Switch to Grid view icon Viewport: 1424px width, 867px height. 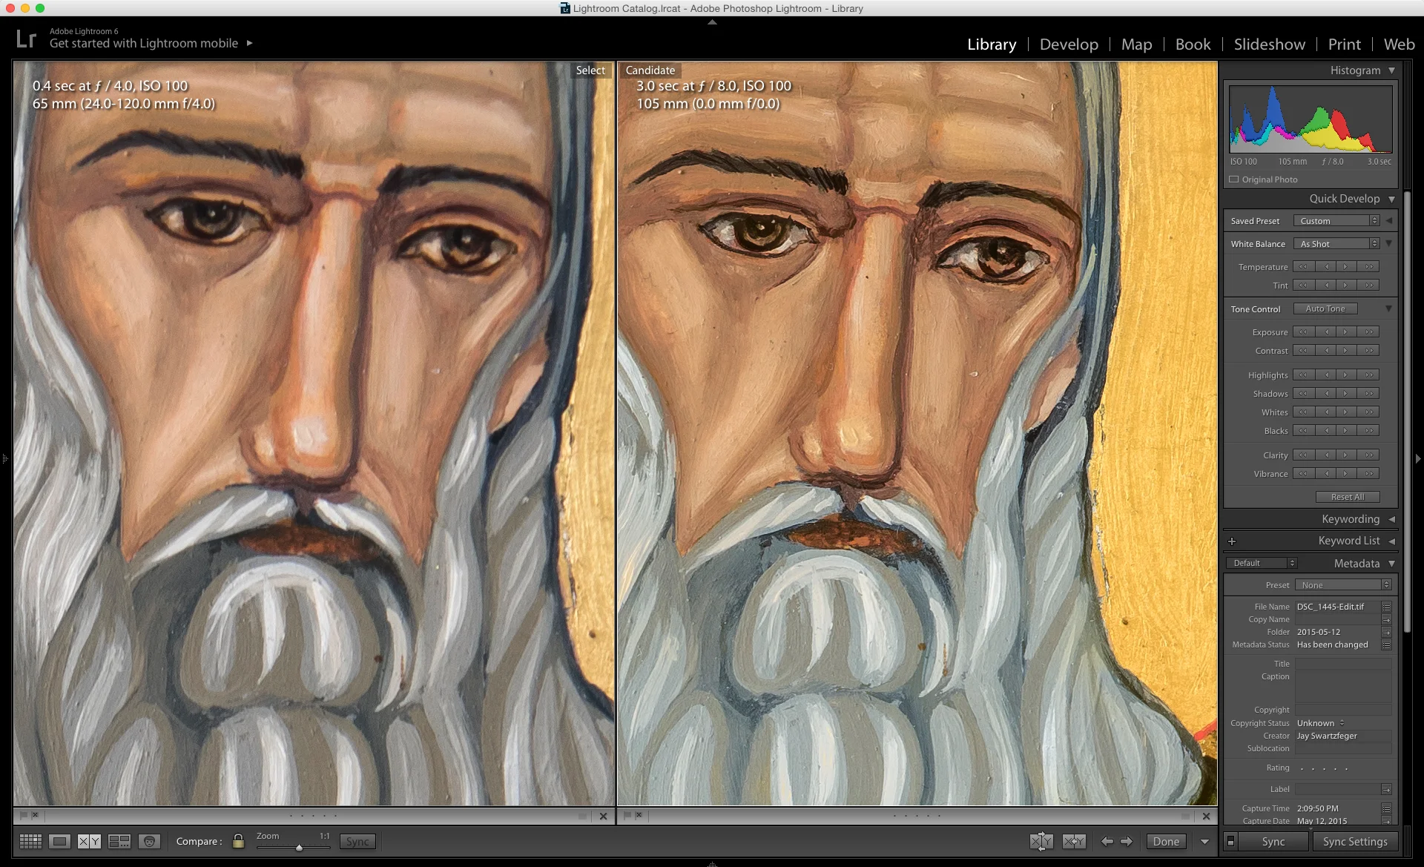(x=30, y=841)
